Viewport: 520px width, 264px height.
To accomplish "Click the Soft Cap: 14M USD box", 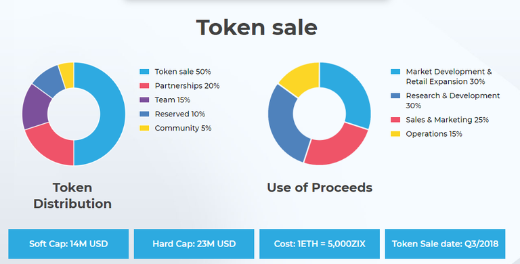I will [68, 244].
